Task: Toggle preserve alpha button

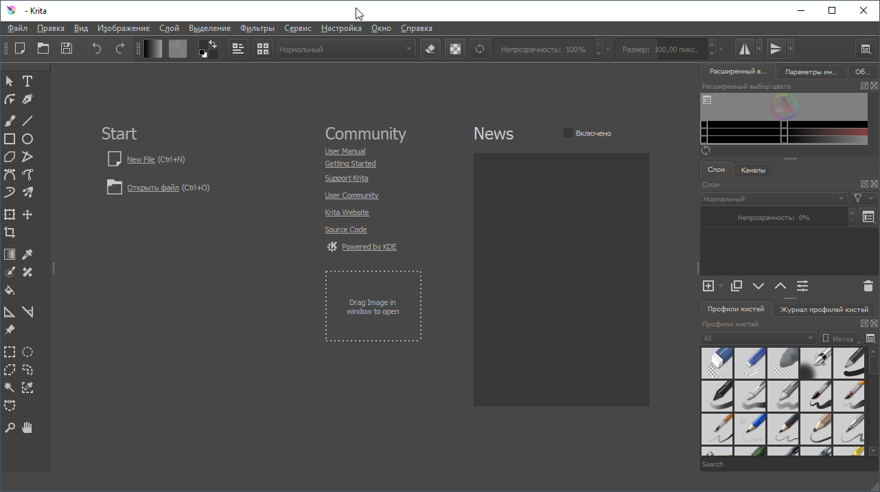Action: point(454,49)
